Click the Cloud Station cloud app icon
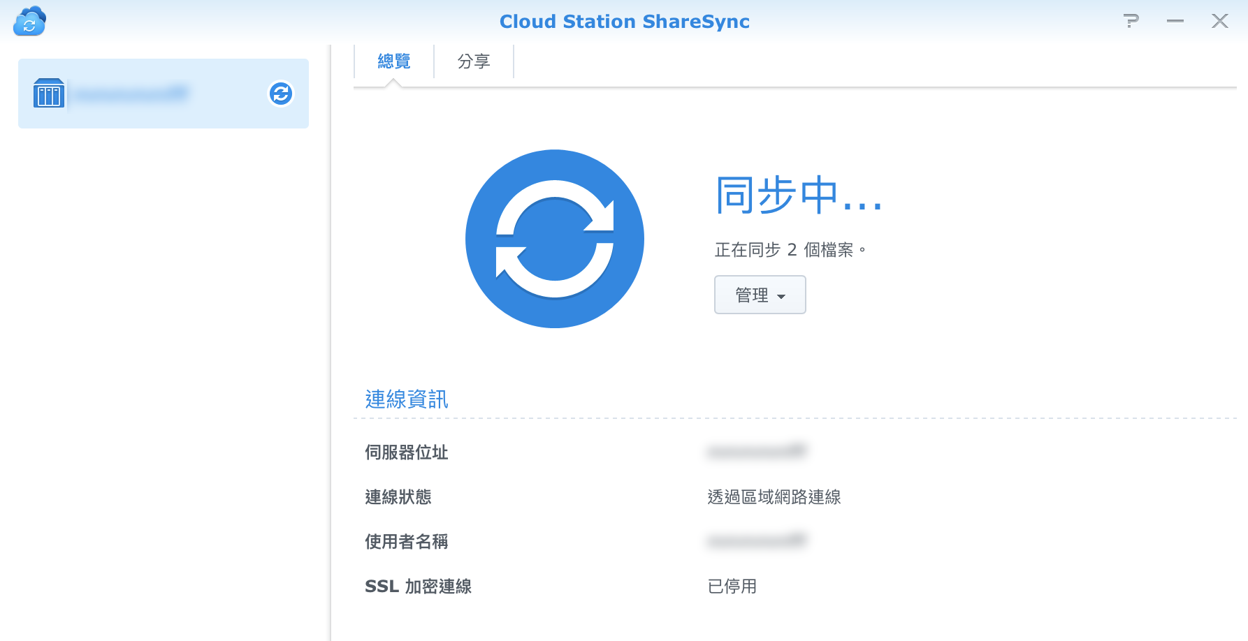The height and width of the screenshot is (641, 1248). point(29,22)
